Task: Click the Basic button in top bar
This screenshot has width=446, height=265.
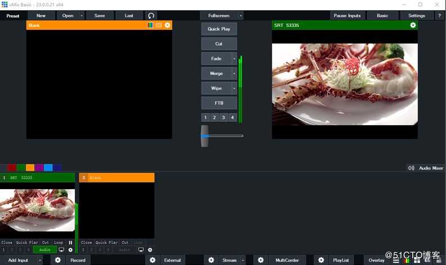Action: tap(382, 16)
